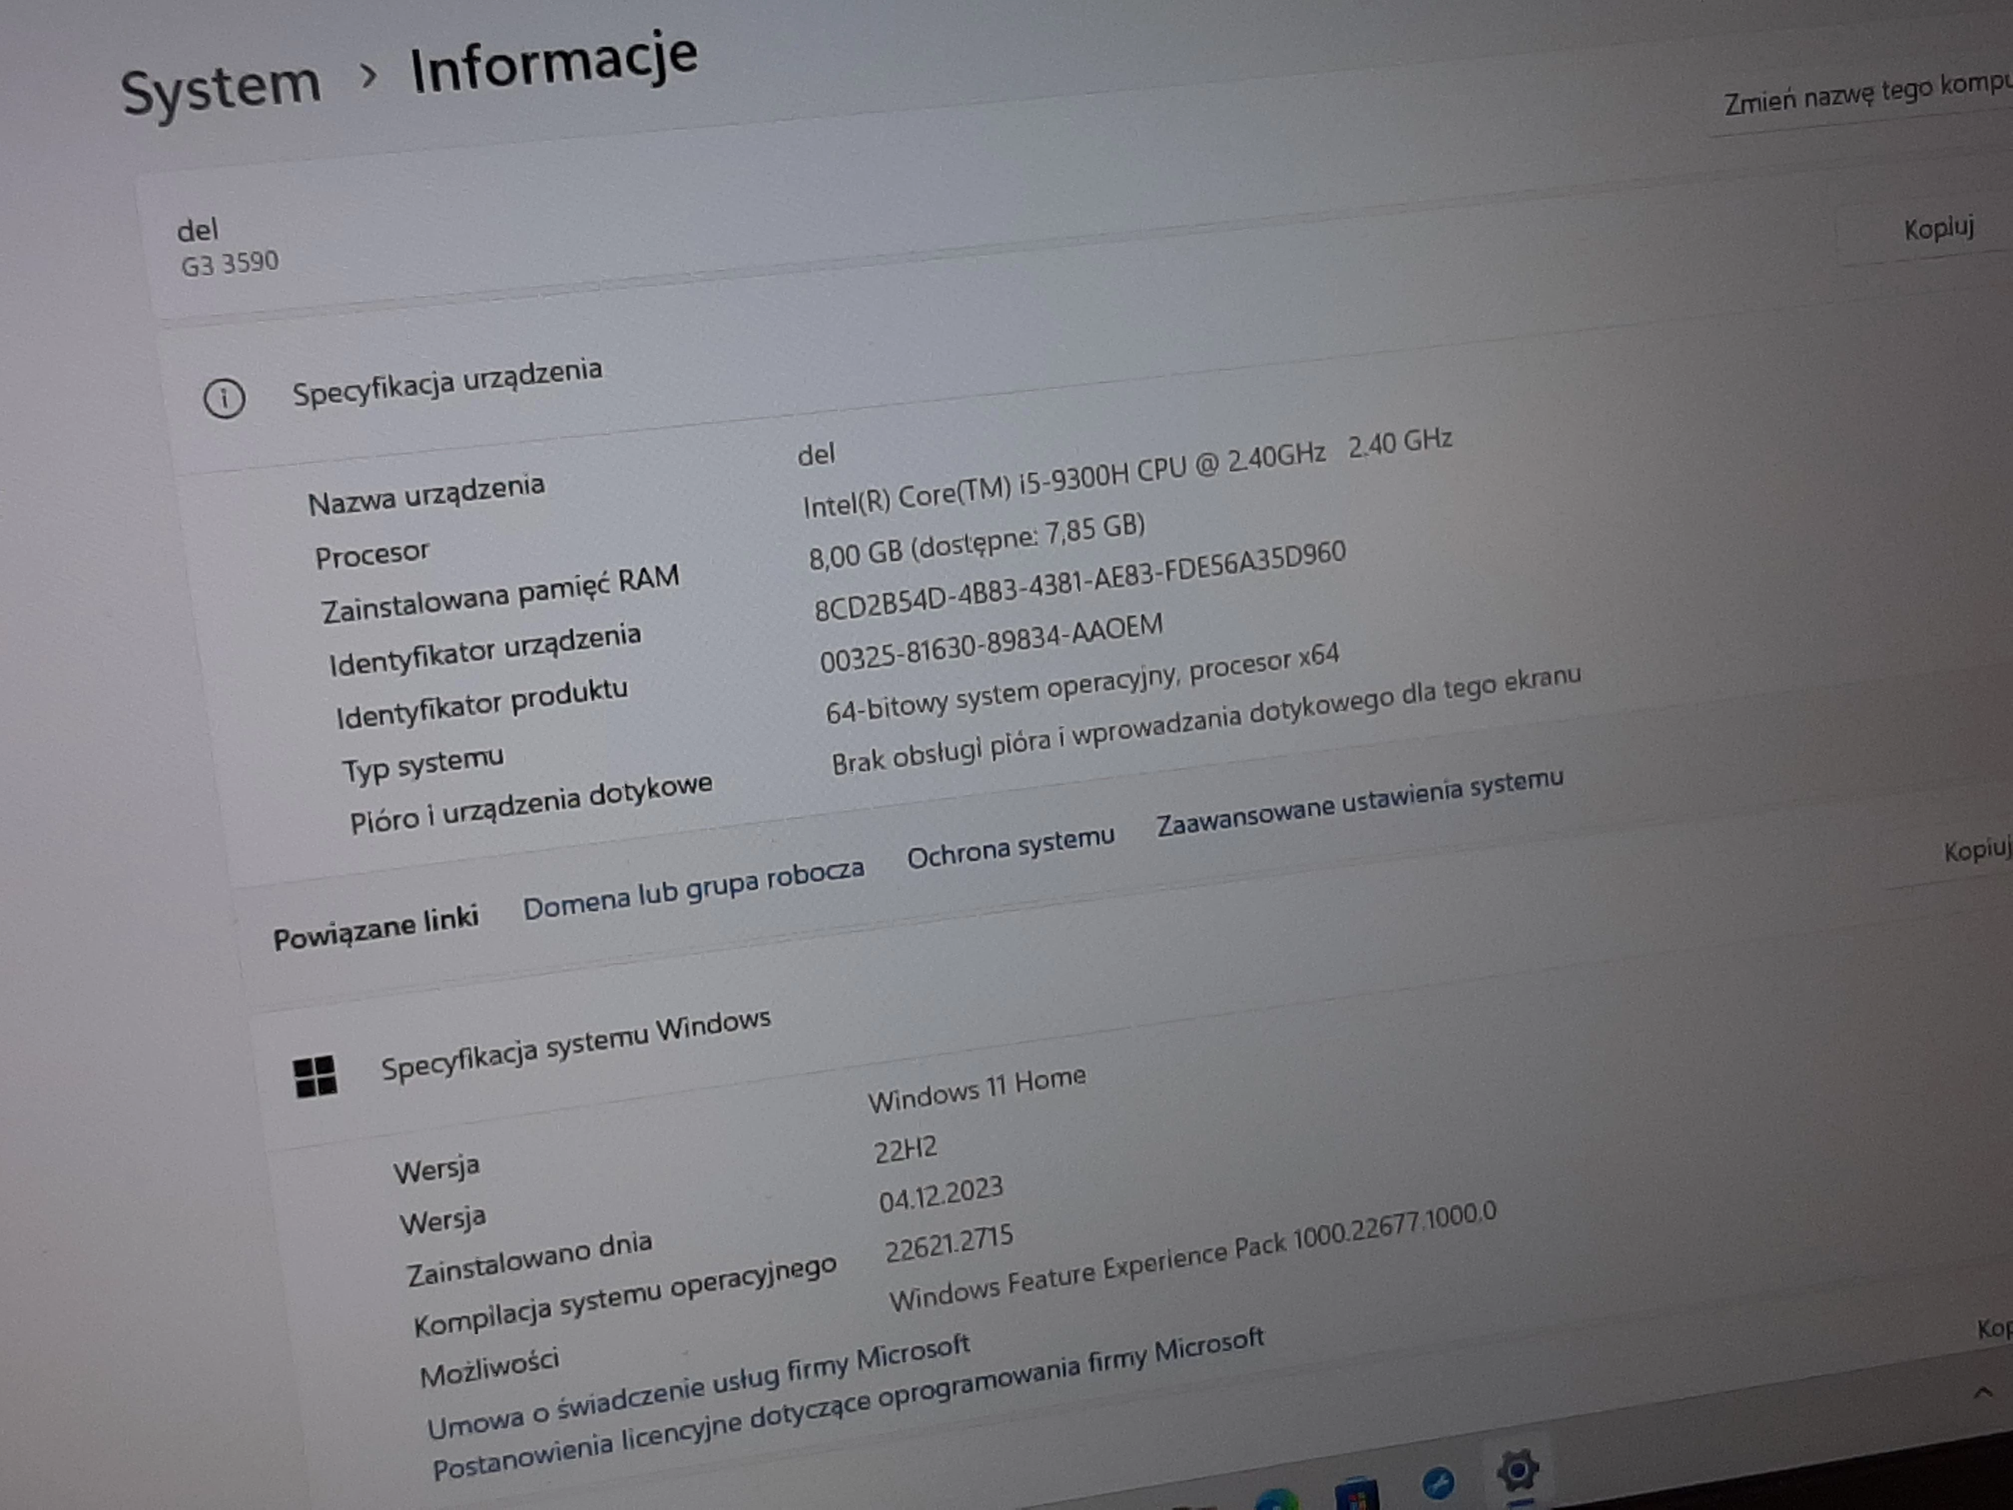This screenshot has height=1510, width=2013.
Task: Click the info icon beside Specyfikacja urządzenia
Action: click(224, 398)
